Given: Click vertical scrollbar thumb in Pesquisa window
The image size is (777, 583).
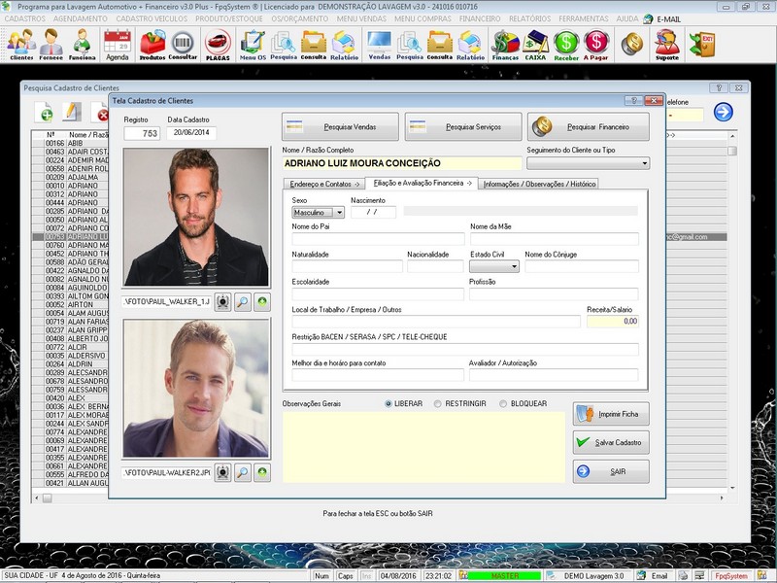Looking at the screenshot, I should (x=732, y=151).
